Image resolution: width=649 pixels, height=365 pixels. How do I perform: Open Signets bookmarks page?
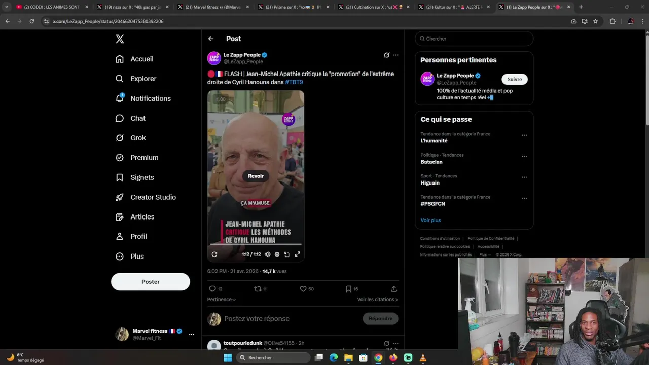pos(134,177)
